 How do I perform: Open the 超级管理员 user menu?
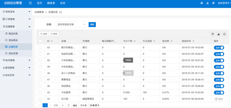tap(224, 3)
